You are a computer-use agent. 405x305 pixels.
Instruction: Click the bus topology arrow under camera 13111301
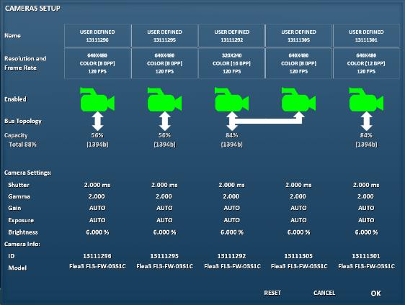pyautogui.click(x=367, y=121)
